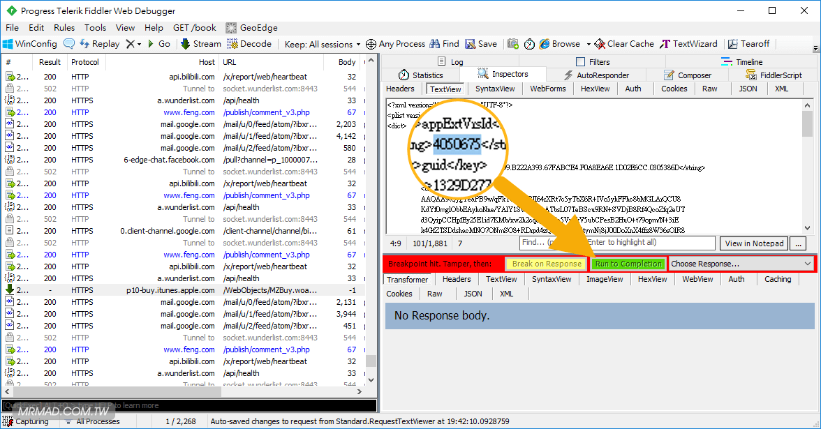Click the Stream mode icon
The width and height of the screenshot is (821, 429).
point(186,44)
